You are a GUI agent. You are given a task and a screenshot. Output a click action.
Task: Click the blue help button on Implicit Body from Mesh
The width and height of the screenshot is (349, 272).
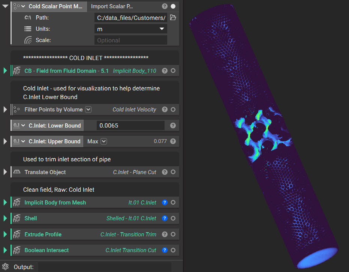[164, 202]
